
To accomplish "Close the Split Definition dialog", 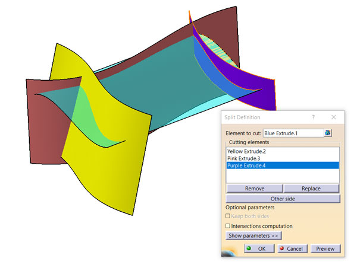I will (x=334, y=117).
